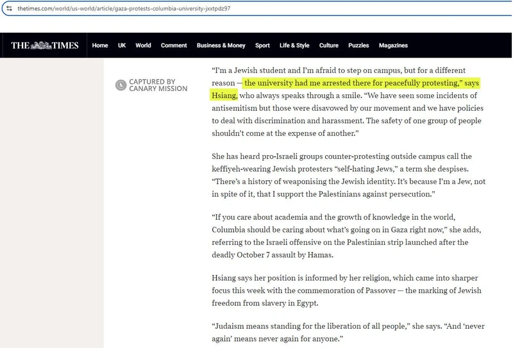Open the Puzzles section
The image size is (513, 348).
click(x=358, y=46)
